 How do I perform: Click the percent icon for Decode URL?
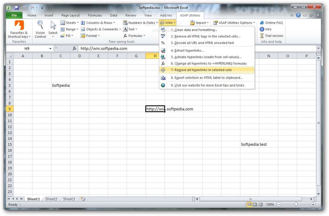163,43
